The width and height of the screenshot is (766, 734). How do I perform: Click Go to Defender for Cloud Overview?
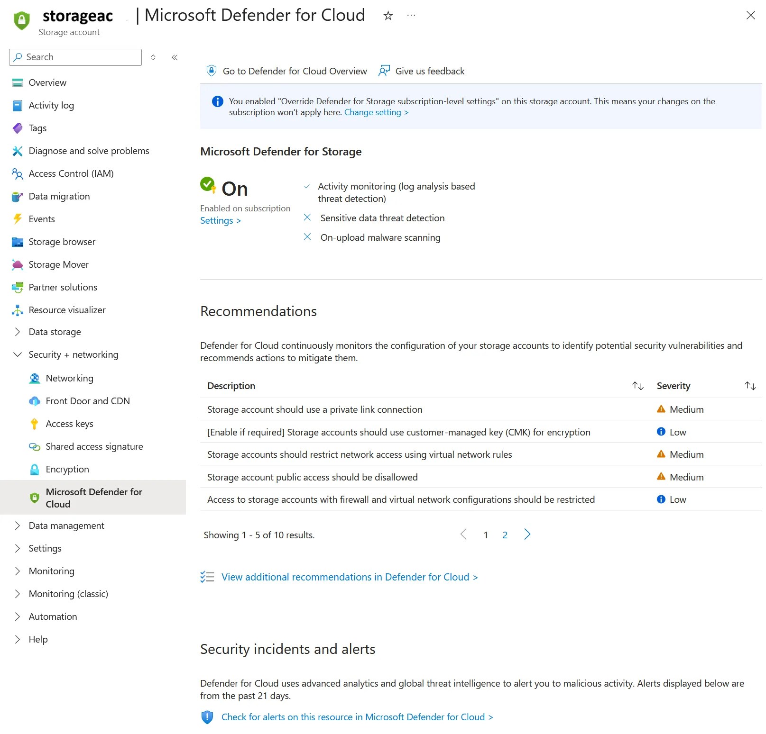tap(286, 71)
